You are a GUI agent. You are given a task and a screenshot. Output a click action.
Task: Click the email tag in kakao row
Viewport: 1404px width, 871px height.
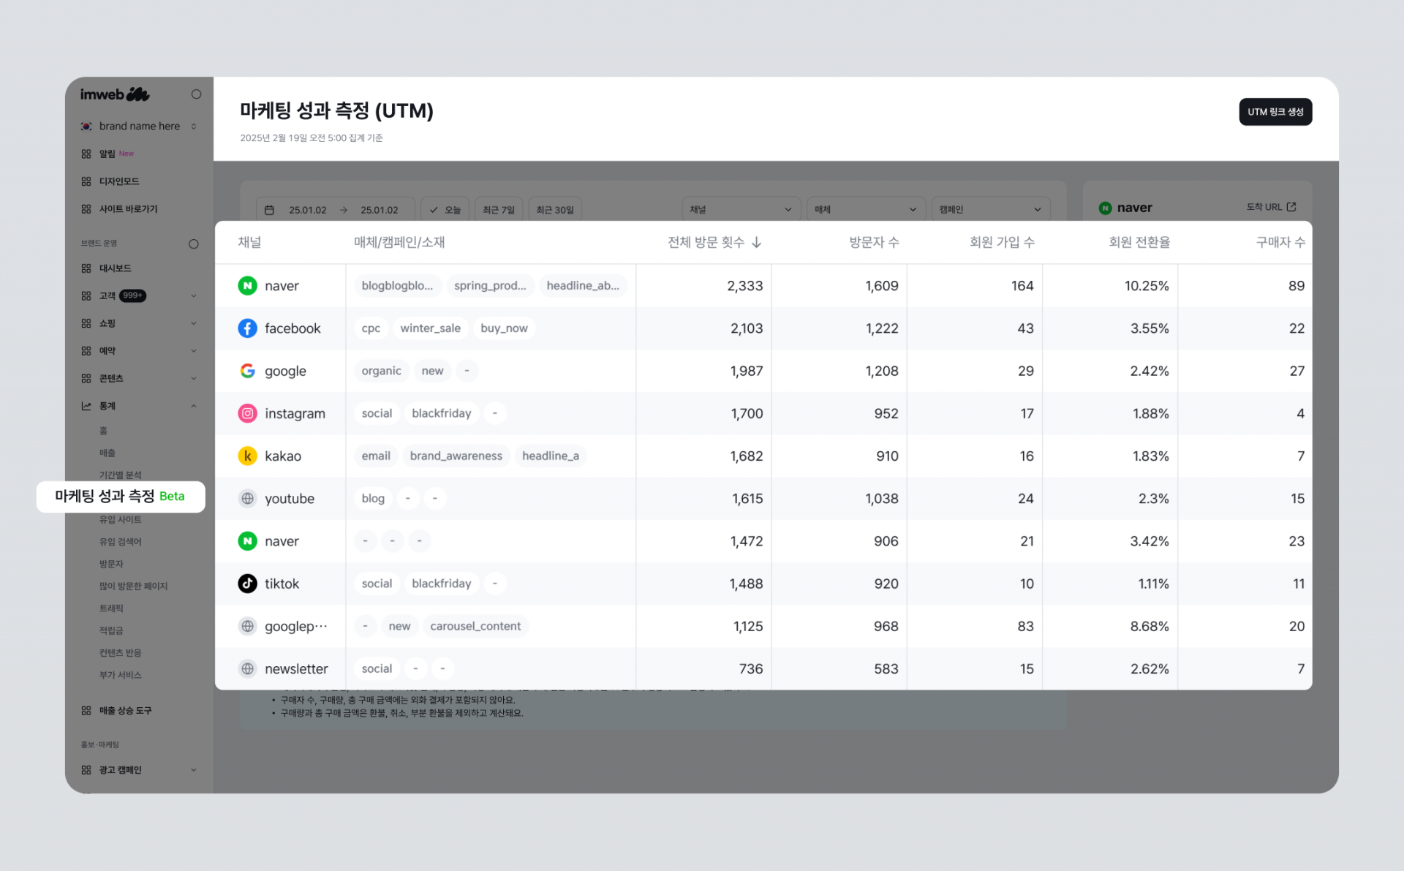tap(376, 456)
